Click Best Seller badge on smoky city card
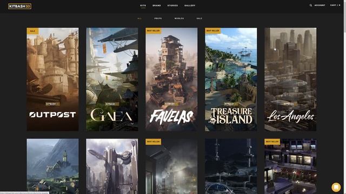346x194 pixels. pyautogui.click(x=154, y=142)
